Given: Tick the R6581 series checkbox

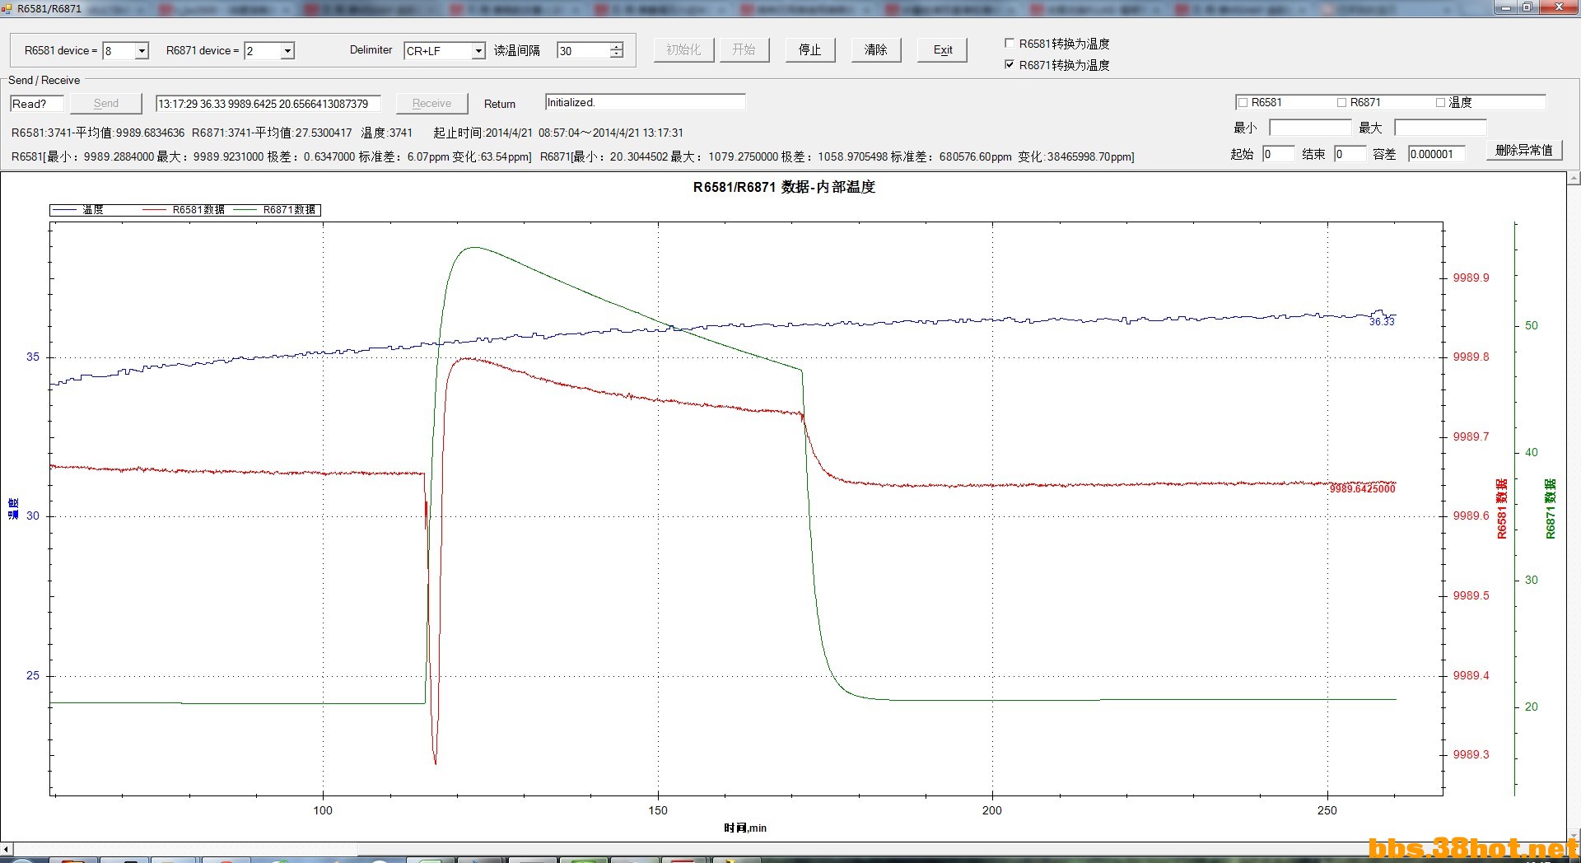Looking at the screenshot, I should [1243, 103].
